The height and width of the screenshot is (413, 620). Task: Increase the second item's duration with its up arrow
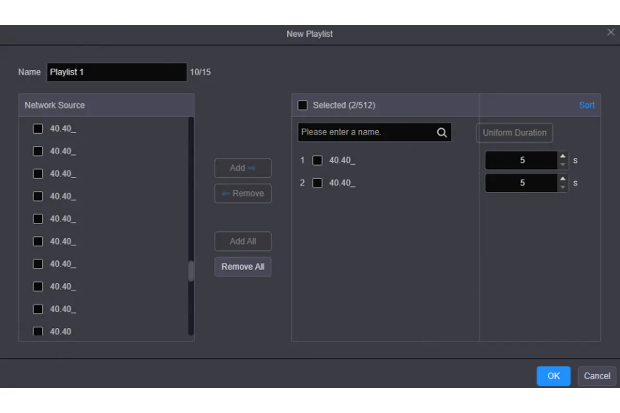(x=563, y=179)
